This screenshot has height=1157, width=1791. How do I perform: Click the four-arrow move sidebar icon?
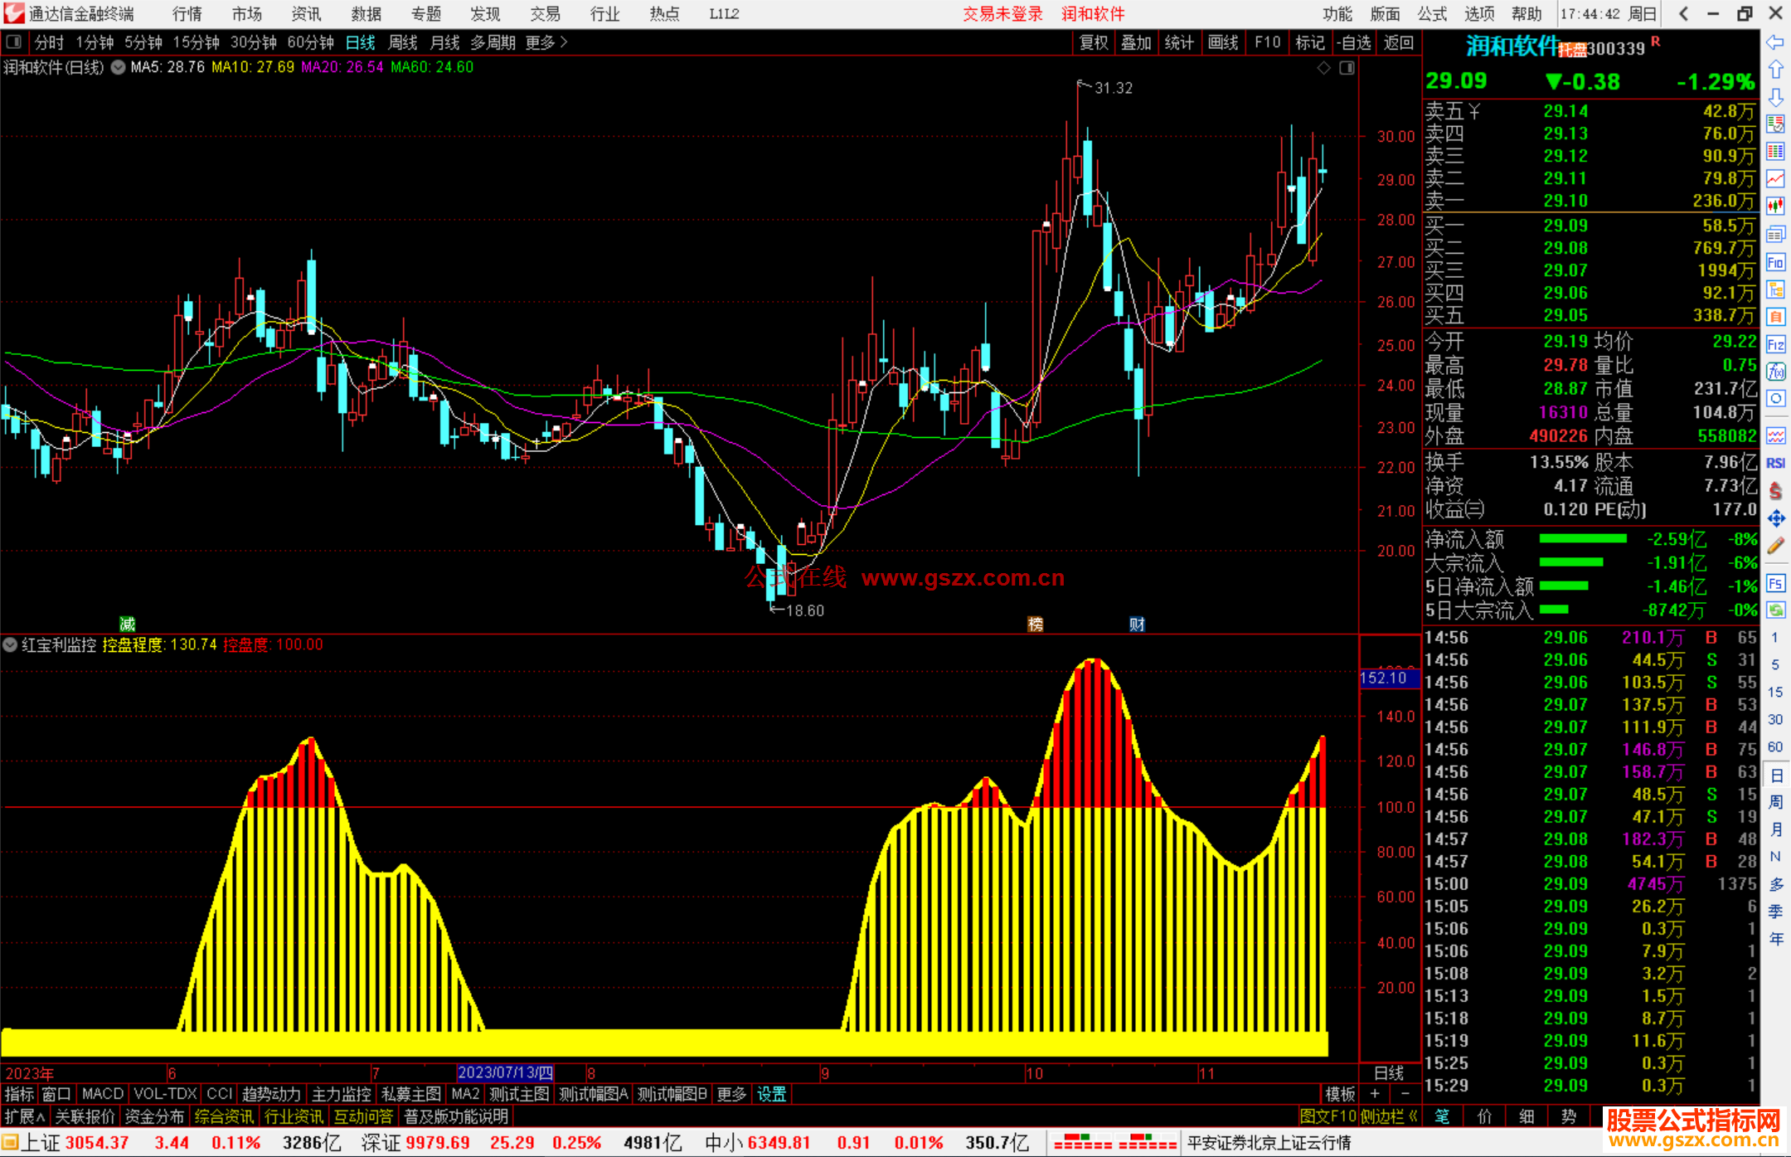coord(1775,518)
